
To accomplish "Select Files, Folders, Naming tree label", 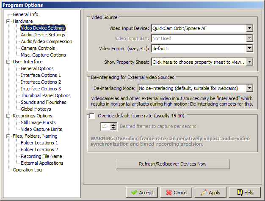I will pos(35,136).
